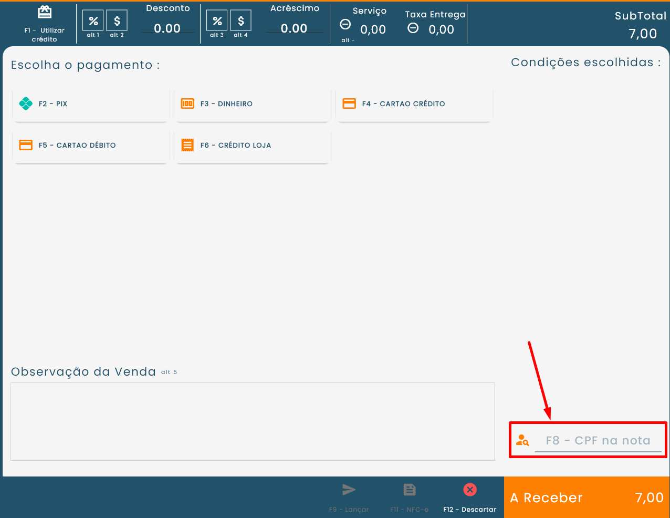
Task: Click the Desconto value field
Action: point(167,28)
